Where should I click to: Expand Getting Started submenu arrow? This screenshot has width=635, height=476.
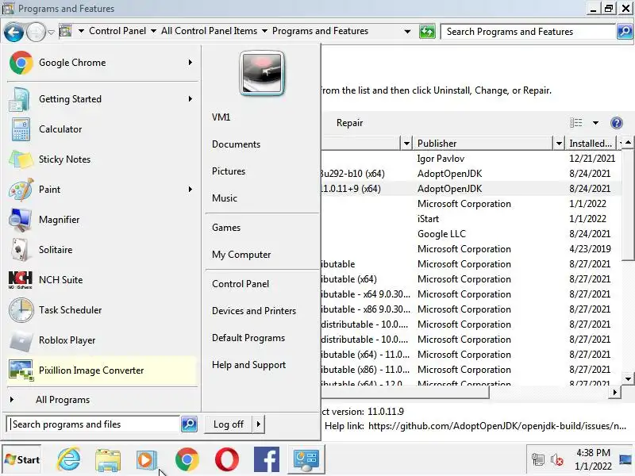pos(190,99)
